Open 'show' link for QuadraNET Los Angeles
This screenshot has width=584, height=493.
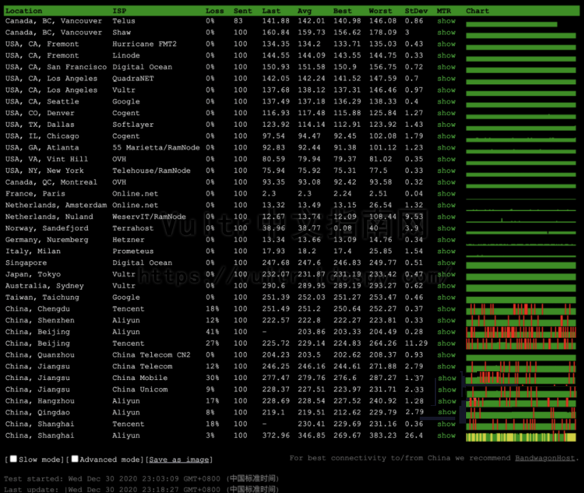(446, 78)
